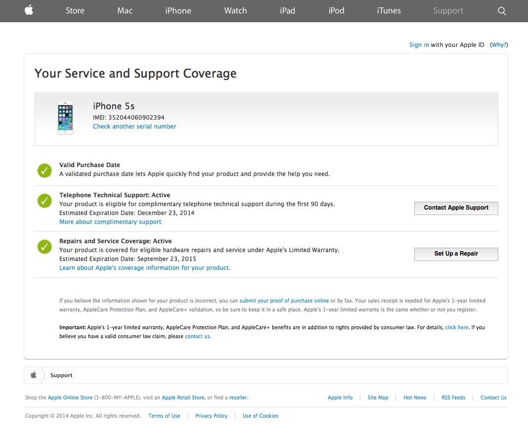Open the Watch menu
This screenshot has width=528, height=436.
(235, 11)
